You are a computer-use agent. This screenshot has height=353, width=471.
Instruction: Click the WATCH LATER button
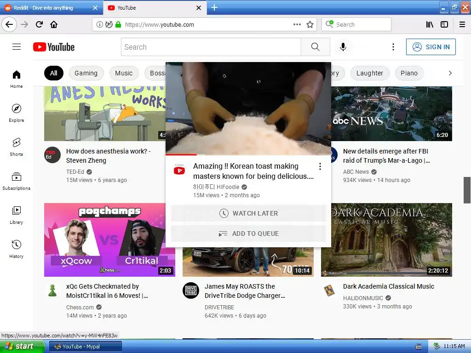click(x=248, y=213)
